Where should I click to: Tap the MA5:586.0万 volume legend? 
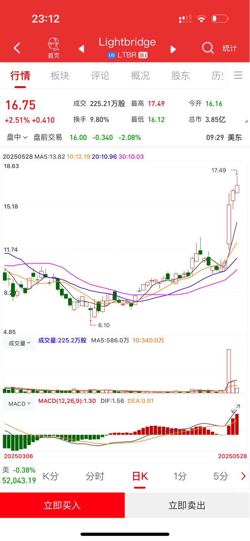pos(110,340)
